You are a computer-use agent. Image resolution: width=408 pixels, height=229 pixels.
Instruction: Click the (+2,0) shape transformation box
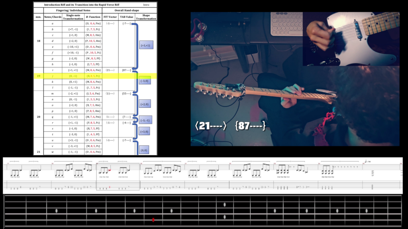coord(145,105)
